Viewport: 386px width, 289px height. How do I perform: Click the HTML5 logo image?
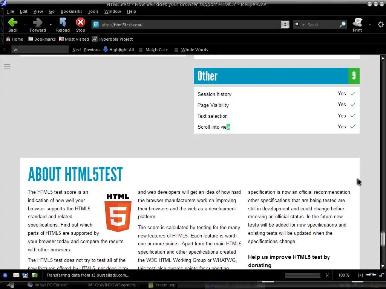pyautogui.click(x=118, y=213)
